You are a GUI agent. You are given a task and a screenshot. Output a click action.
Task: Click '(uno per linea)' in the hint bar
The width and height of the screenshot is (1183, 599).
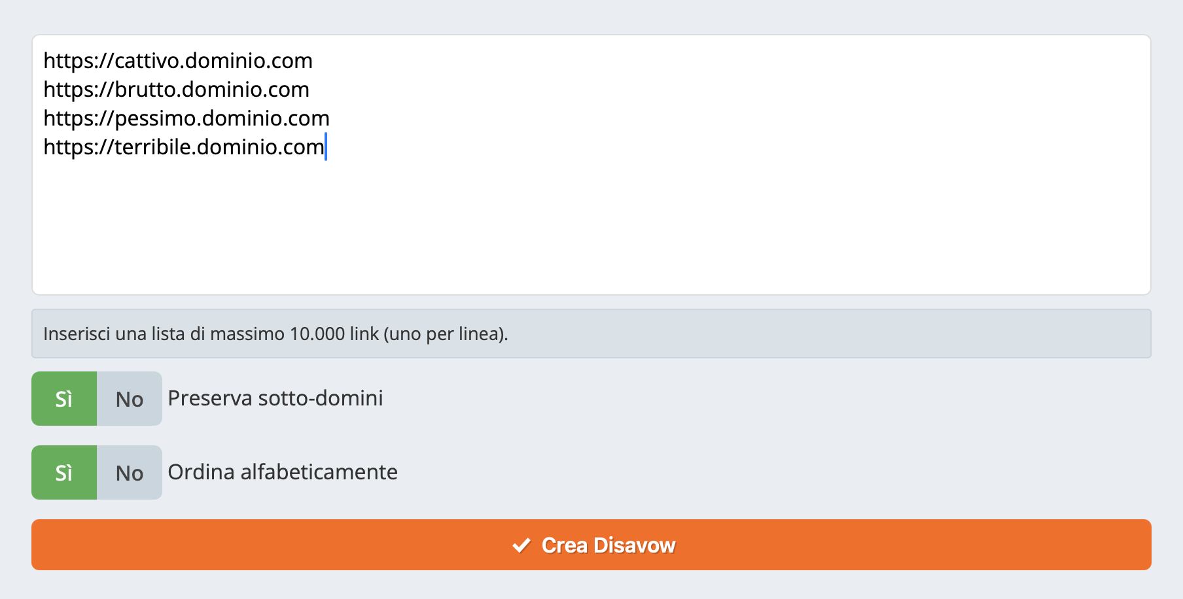(x=446, y=334)
